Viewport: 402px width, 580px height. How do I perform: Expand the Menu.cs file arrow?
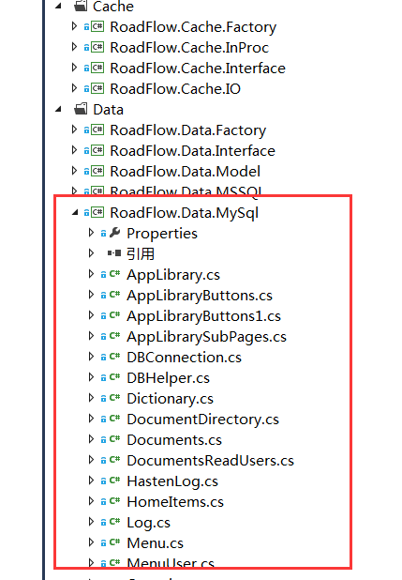(91, 542)
